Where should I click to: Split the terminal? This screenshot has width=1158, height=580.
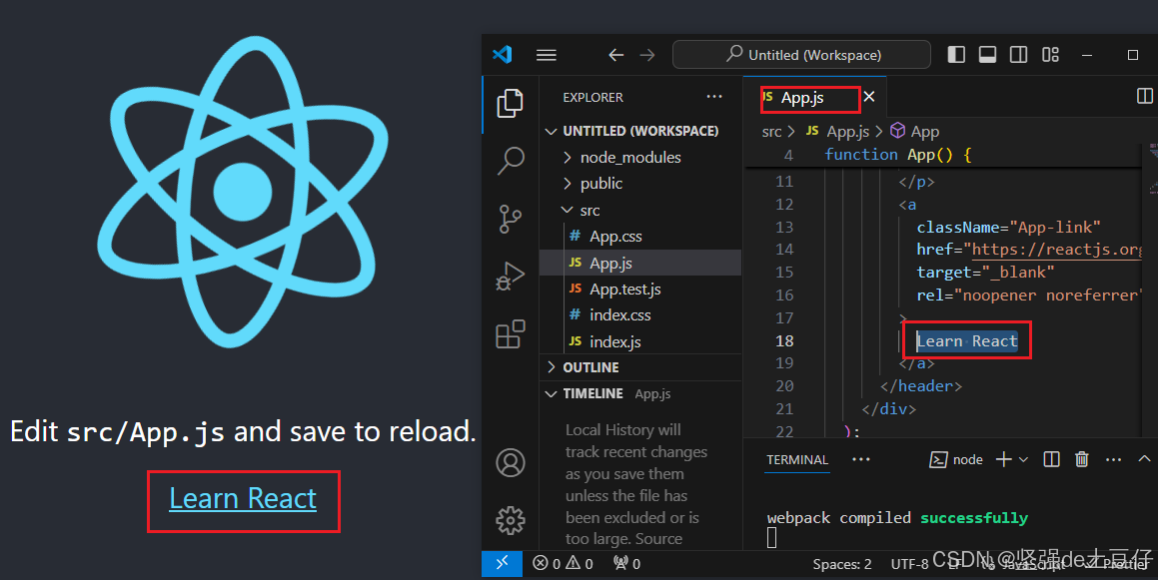1052,460
